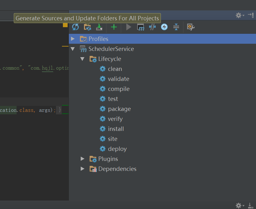Click gear icon next to deploy
This screenshot has height=209, width=256.
[x=103, y=149]
